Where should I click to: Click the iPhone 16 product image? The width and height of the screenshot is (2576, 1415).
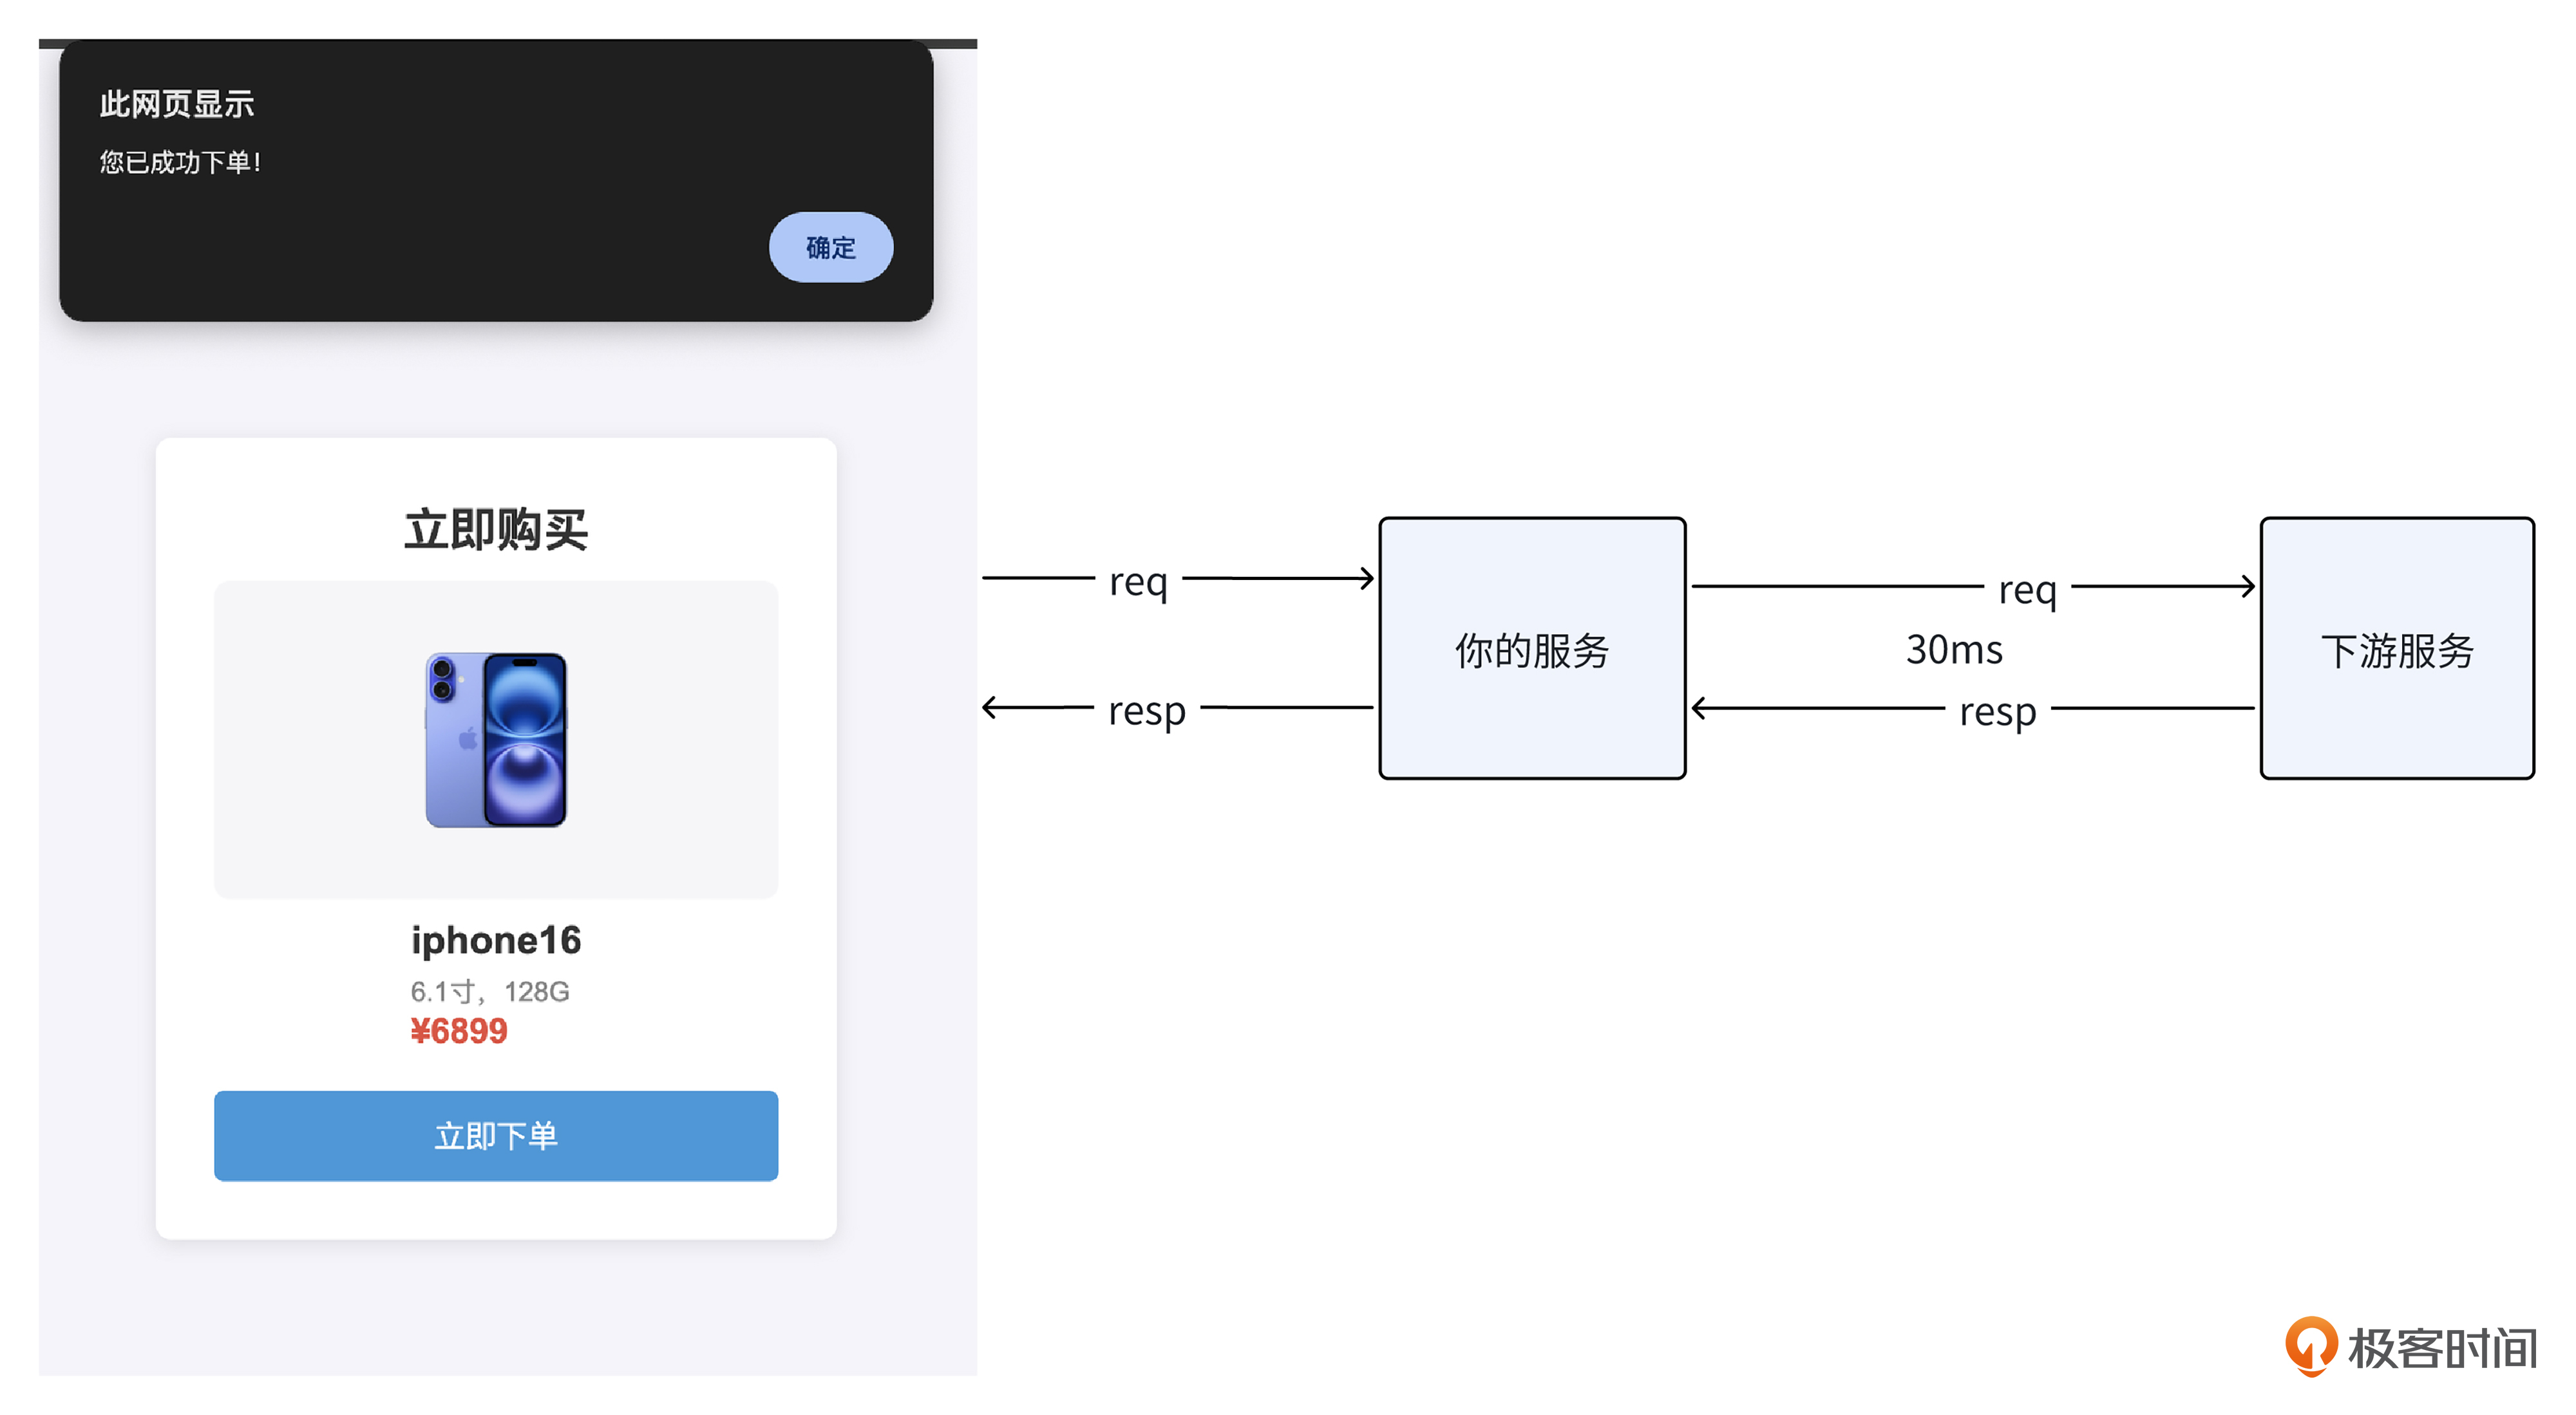coord(496,740)
